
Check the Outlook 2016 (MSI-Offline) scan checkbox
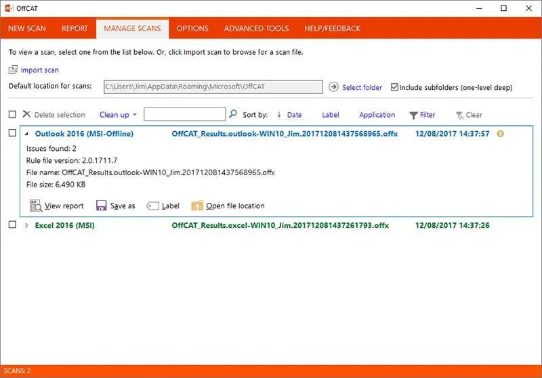[x=12, y=133]
